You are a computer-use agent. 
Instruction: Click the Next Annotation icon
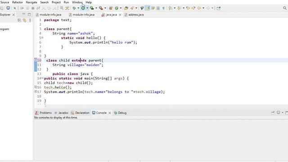coord(170,8)
